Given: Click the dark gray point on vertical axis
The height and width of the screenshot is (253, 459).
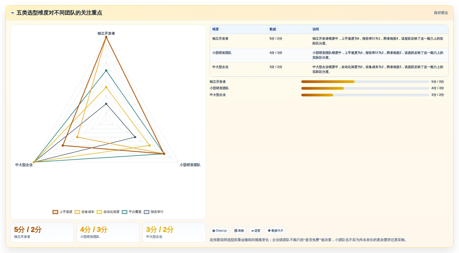Looking at the screenshot, I should (x=106, y=104).
